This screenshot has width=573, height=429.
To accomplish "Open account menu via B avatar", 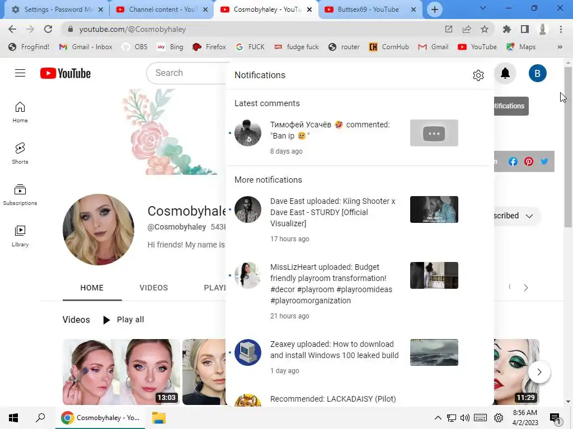I will [x=537, y=73].
